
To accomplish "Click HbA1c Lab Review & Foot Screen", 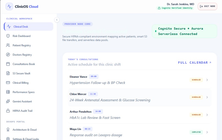I will pyautogui.click(x=95, y=118).
